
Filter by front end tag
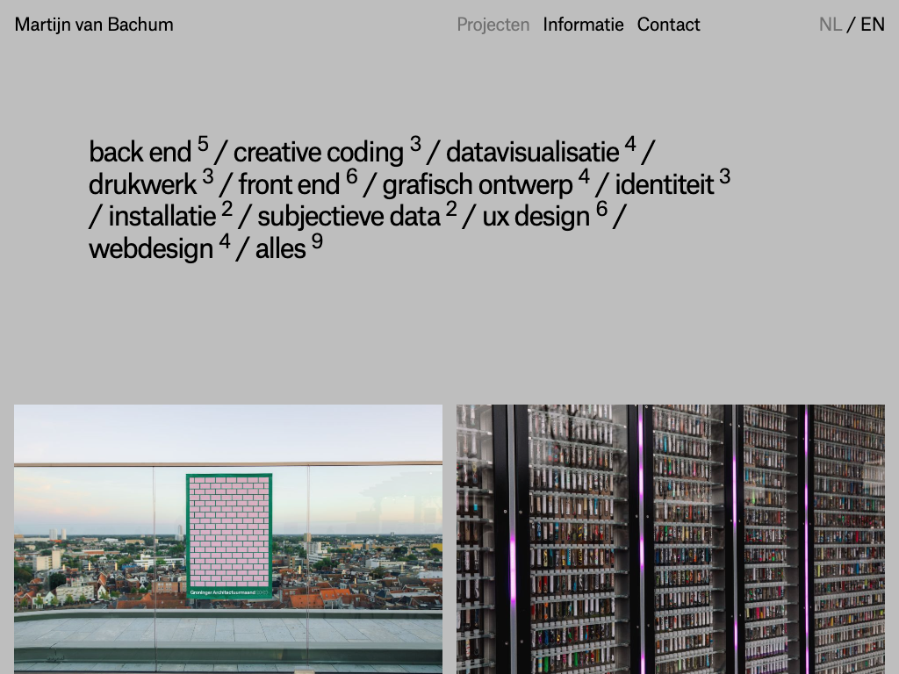[x=289, y=185]
